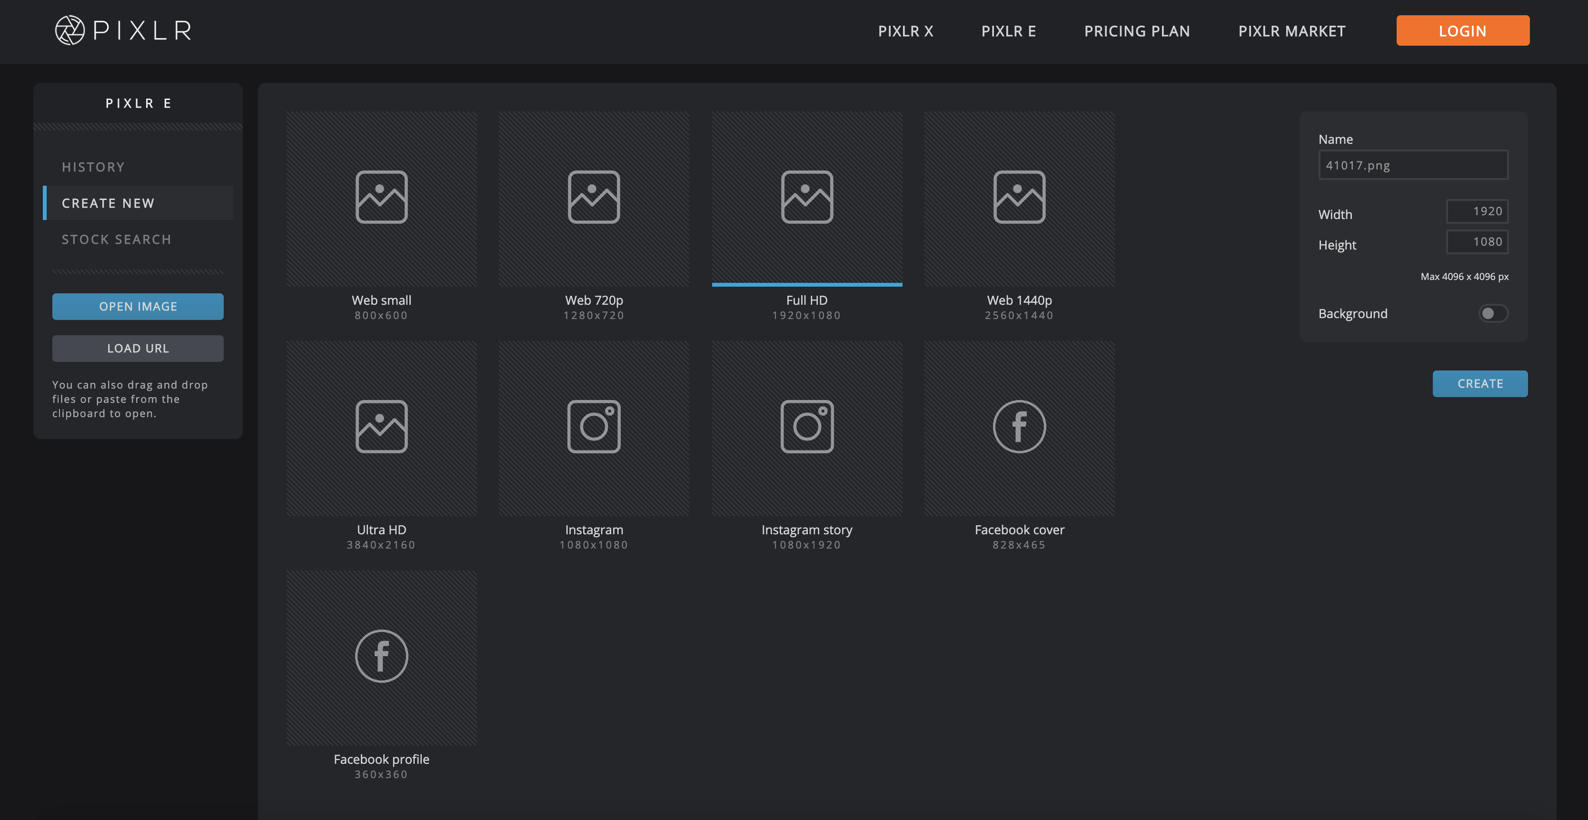Pick the Full HD preset icon
This screenshot has width=1588, height=820.
(x=806, y=197)
